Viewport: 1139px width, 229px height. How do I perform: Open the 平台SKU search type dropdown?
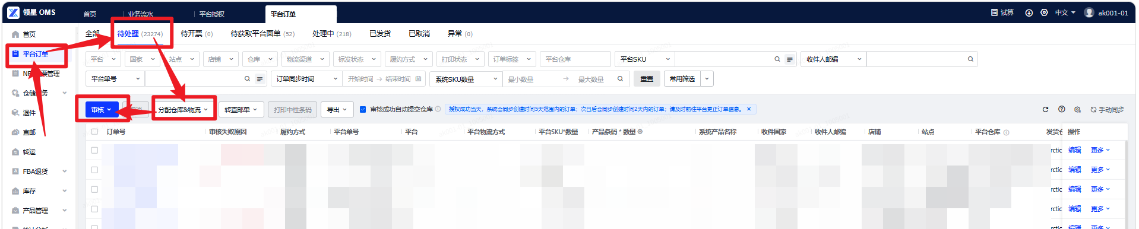(x=645, y=59)
